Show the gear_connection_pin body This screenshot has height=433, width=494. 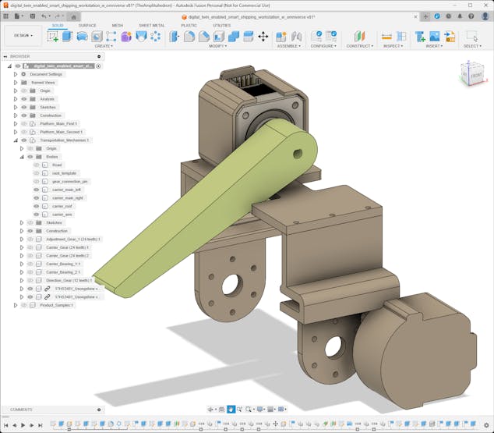coord(36,181)
